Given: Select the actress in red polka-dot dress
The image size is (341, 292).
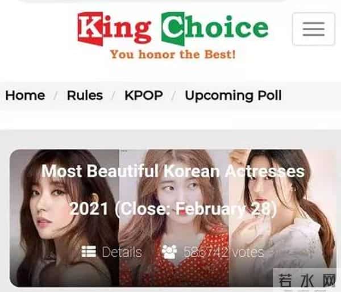Looking at the screenshot, I should (x=174, y=218).
